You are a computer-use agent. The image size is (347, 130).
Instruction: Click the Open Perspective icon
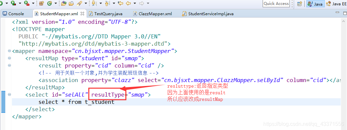[x=300, y=4]
